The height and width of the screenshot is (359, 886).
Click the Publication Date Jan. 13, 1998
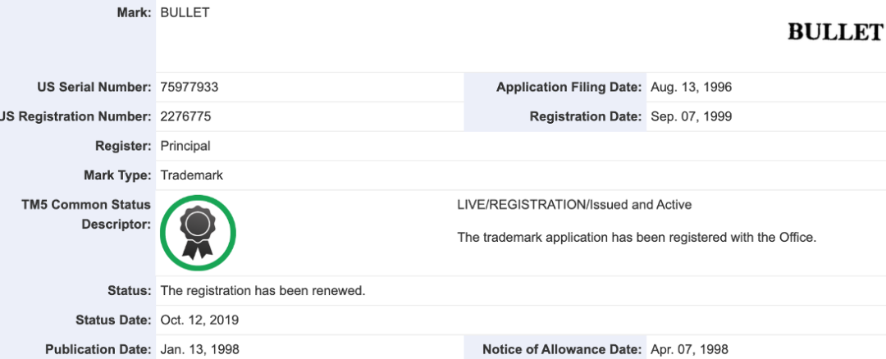pos(200,350)
